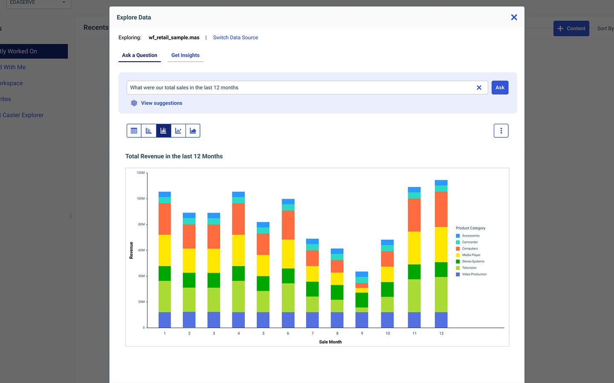Switch to line chart view

point(178,131)
